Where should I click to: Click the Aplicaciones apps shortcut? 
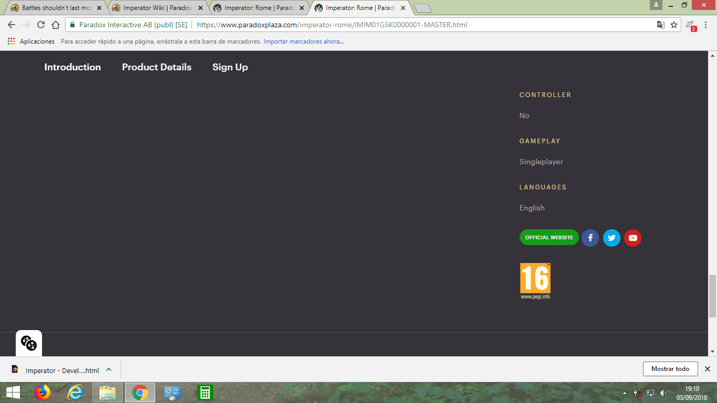31,41
